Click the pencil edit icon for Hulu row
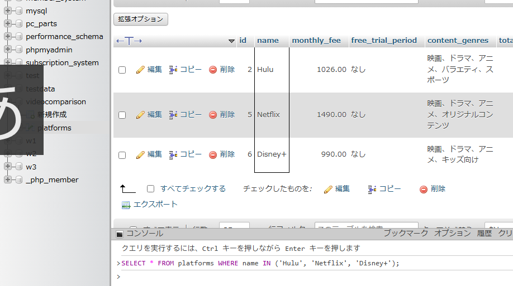 click(140, 70)
